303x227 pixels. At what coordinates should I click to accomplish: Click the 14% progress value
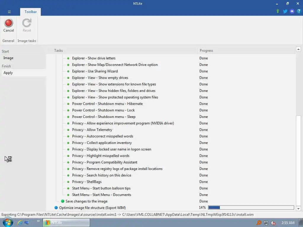point(202,207)
